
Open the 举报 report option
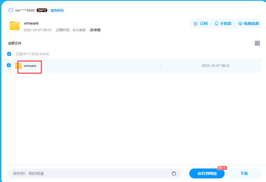(95, 30)
